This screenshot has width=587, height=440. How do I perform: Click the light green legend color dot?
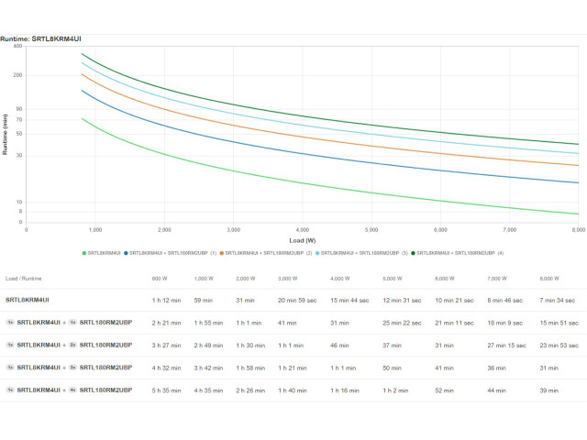click(84, 253)
